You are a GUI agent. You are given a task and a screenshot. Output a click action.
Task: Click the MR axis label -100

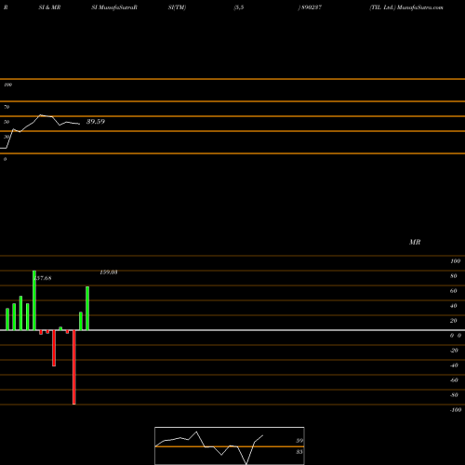[456, 410]
